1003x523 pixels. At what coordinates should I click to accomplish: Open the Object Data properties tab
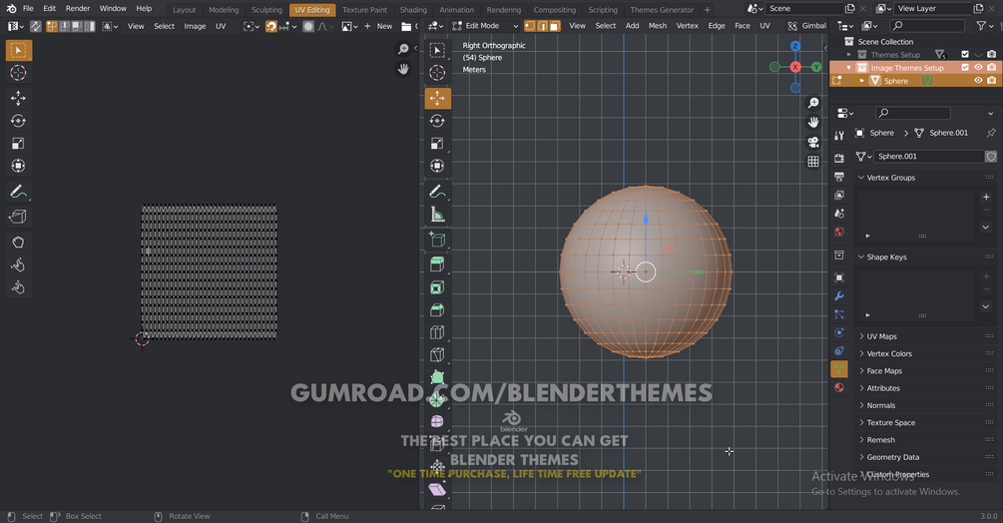(x=839, y=369)
